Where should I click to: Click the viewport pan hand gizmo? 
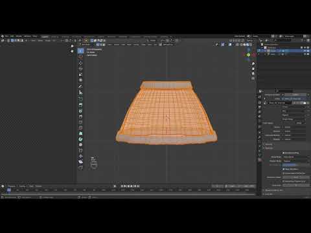pyautogui.click(x=253, y=69)
